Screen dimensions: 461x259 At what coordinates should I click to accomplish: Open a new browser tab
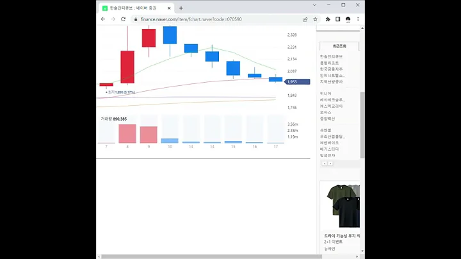181,8
